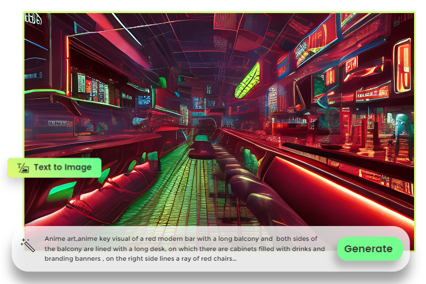
Task: Click the Generate button
Action: point(369,249)
